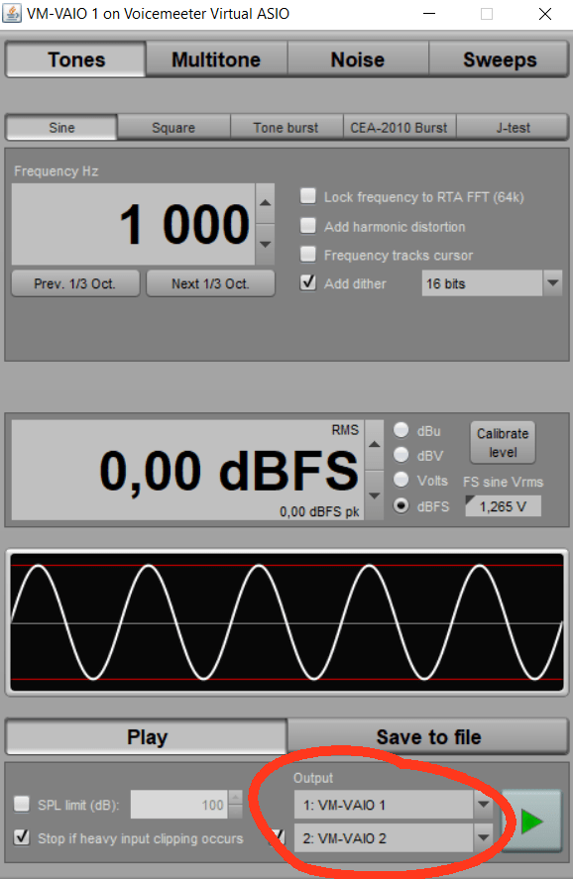Open the VM-VAIO 2 output dropdown
The width and height of the screenshot is (573, 879).
(x=483, y=838)
